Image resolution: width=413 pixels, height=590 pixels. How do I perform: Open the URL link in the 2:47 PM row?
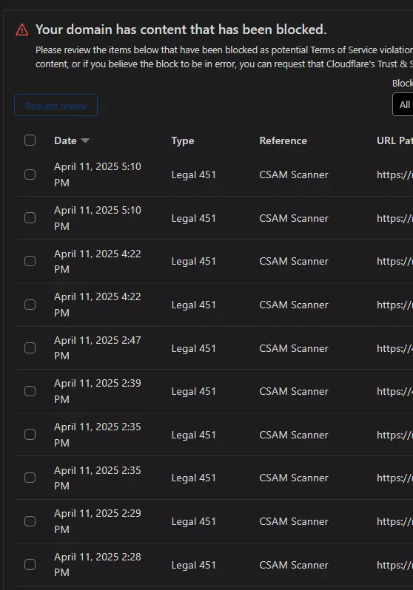pos(394,348)
